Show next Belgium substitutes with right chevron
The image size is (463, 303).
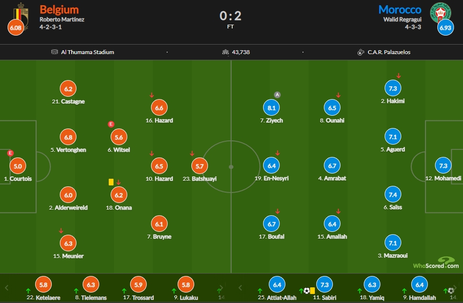221,287
